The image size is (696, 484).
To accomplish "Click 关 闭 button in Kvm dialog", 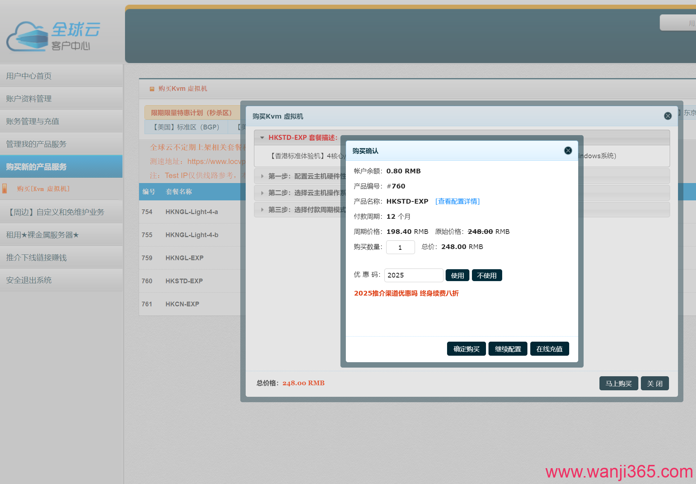I will tap(655, 383).
